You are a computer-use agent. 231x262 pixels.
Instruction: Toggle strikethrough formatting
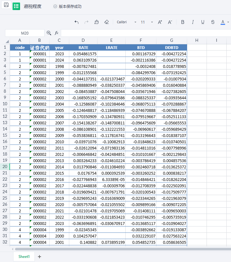tap(213, 22)
